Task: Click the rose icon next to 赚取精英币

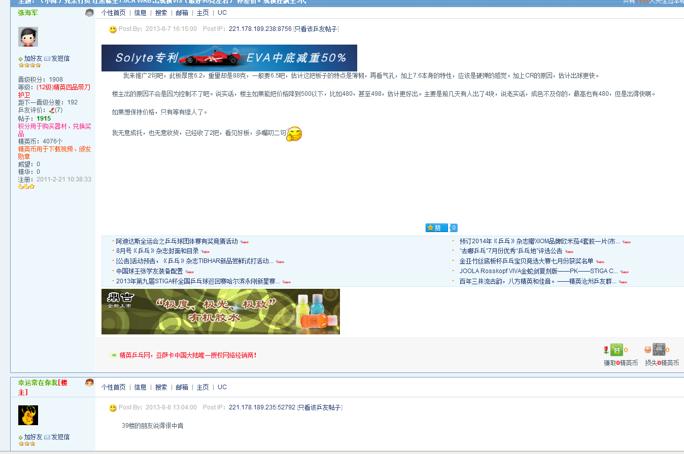Action: [x=606, y=350]
